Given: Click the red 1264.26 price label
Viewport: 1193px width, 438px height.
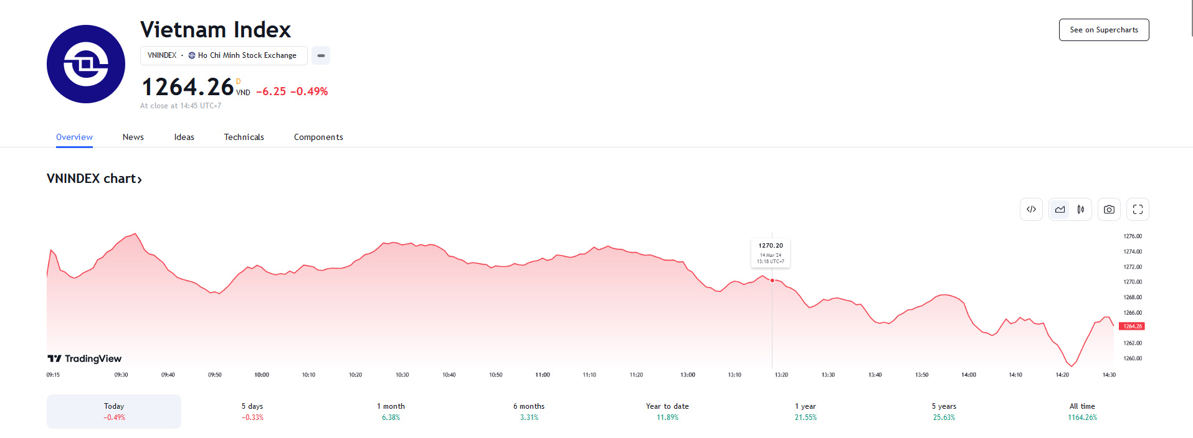Looking at the screenshot, I should pos(1132,326).
